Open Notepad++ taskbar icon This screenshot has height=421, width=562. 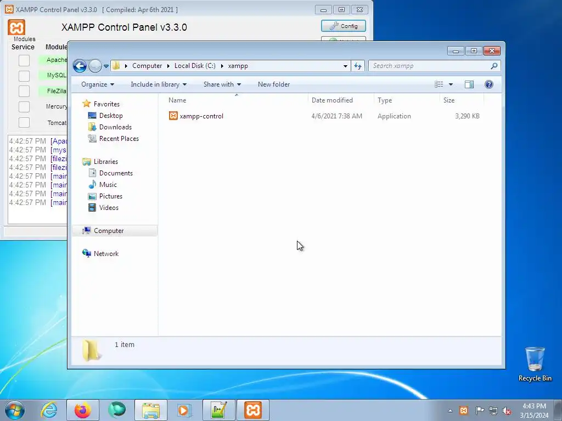(x=218, y=410)
